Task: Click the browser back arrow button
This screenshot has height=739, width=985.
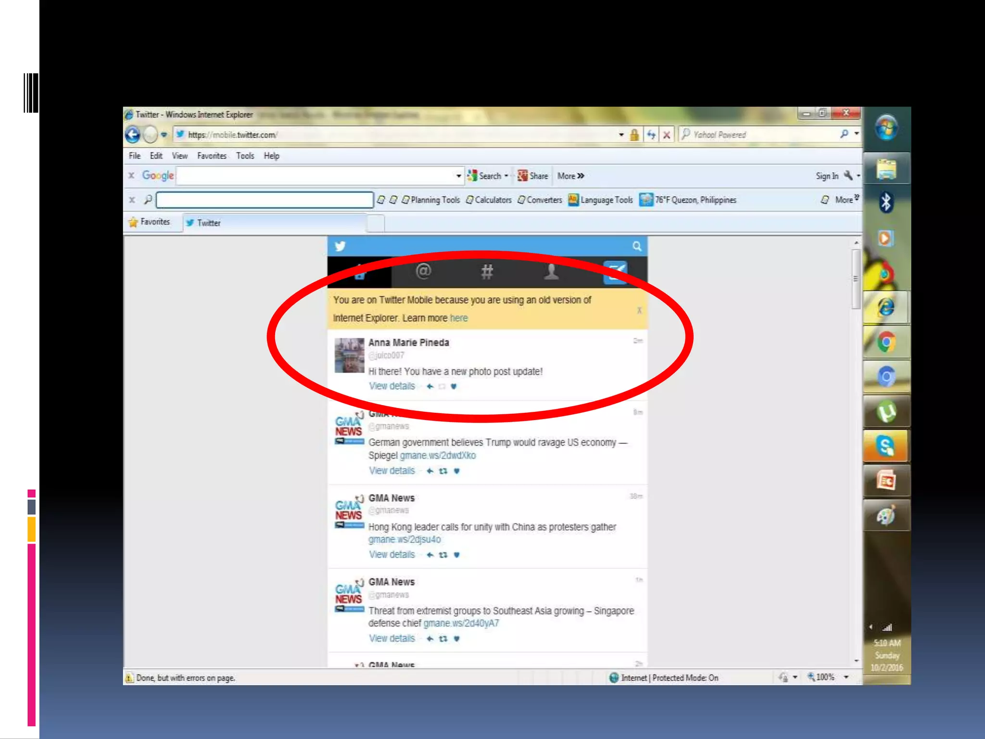Action: click(x=133, y=135)
